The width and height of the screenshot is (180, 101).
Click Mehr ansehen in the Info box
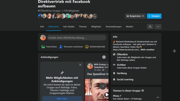[148, 50]
